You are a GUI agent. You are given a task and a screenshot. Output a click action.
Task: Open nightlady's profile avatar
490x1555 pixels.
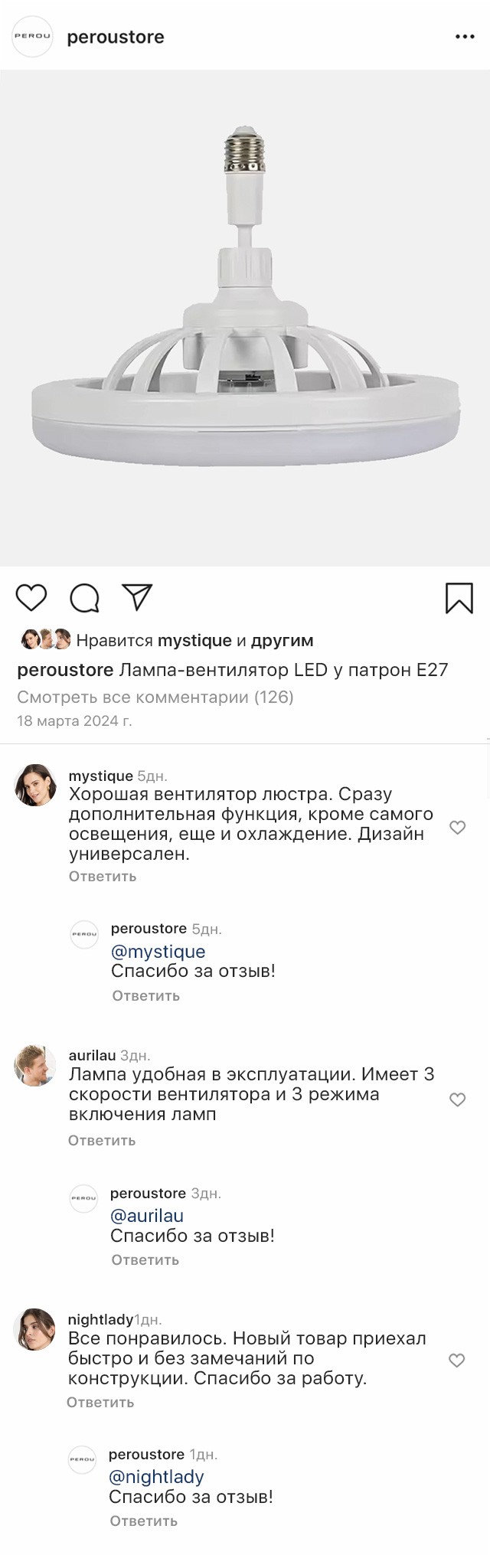(x=35, y=1329)
